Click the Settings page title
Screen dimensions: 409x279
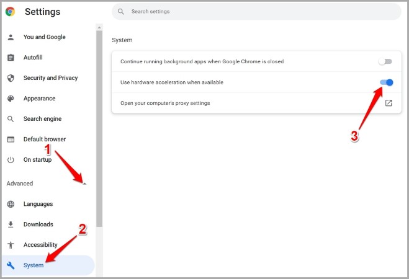pos(43,12)
